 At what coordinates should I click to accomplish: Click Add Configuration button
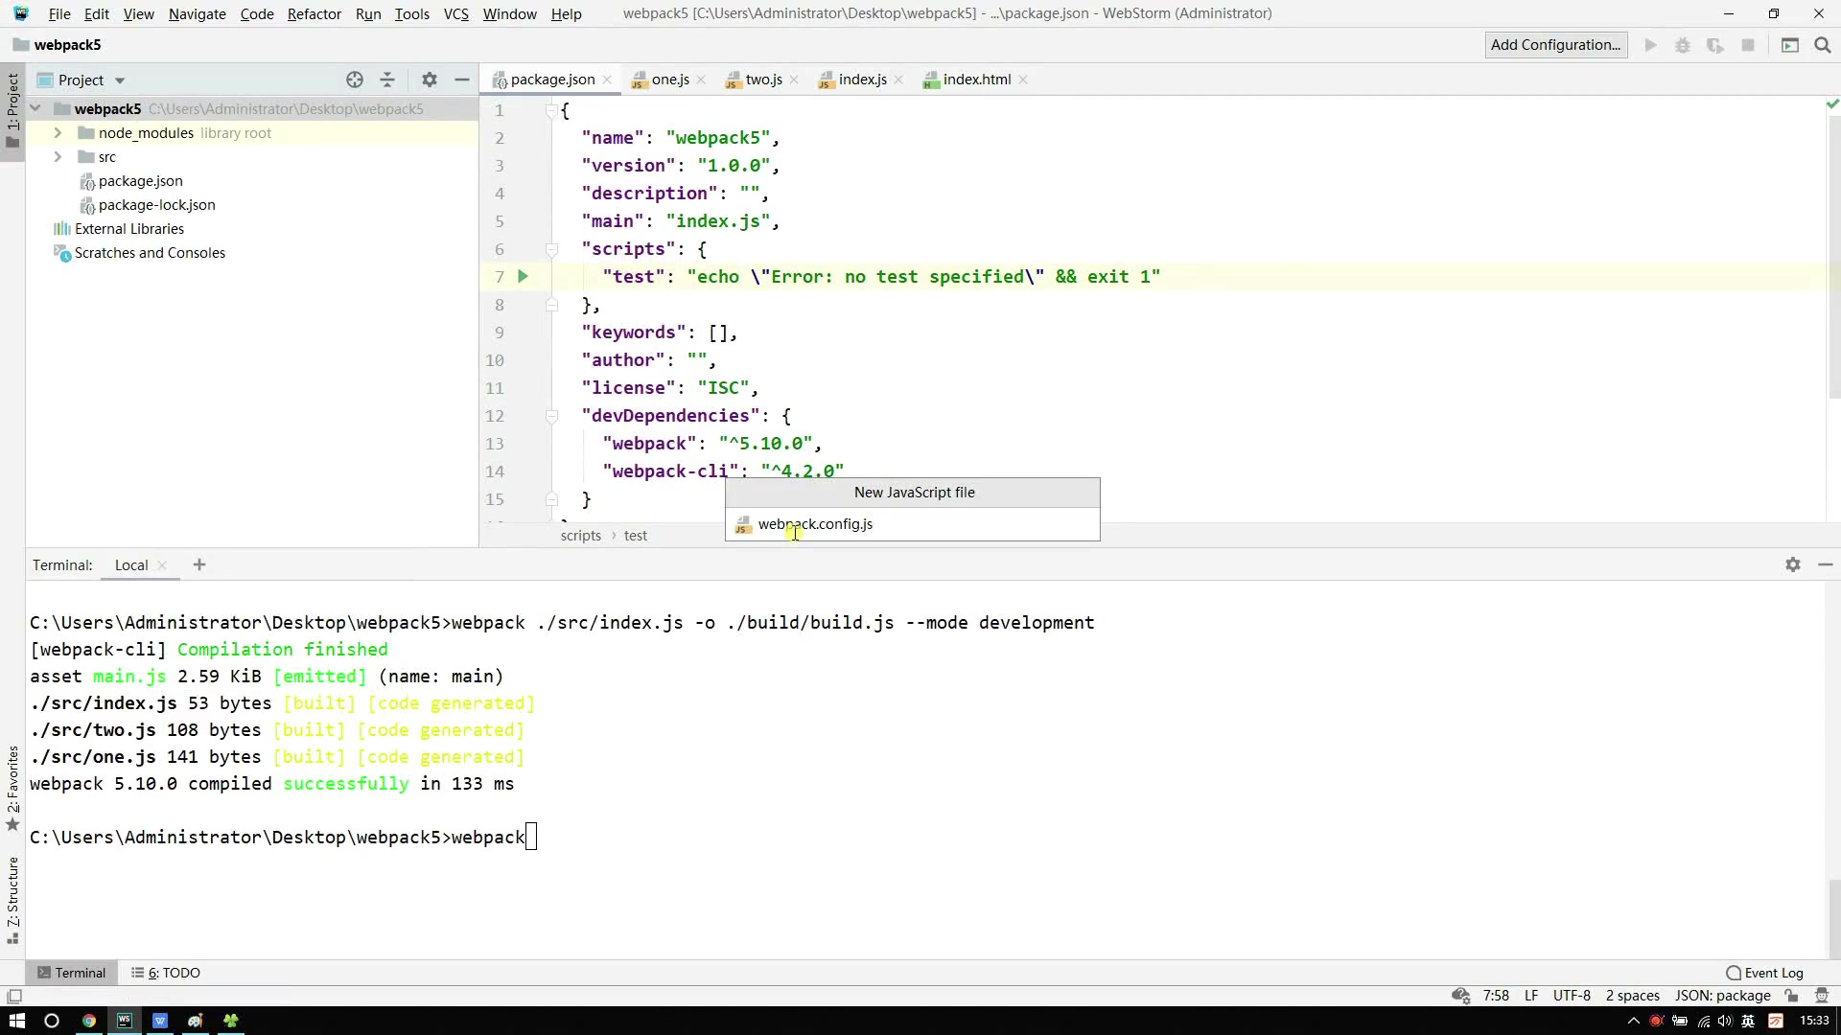1555,45
